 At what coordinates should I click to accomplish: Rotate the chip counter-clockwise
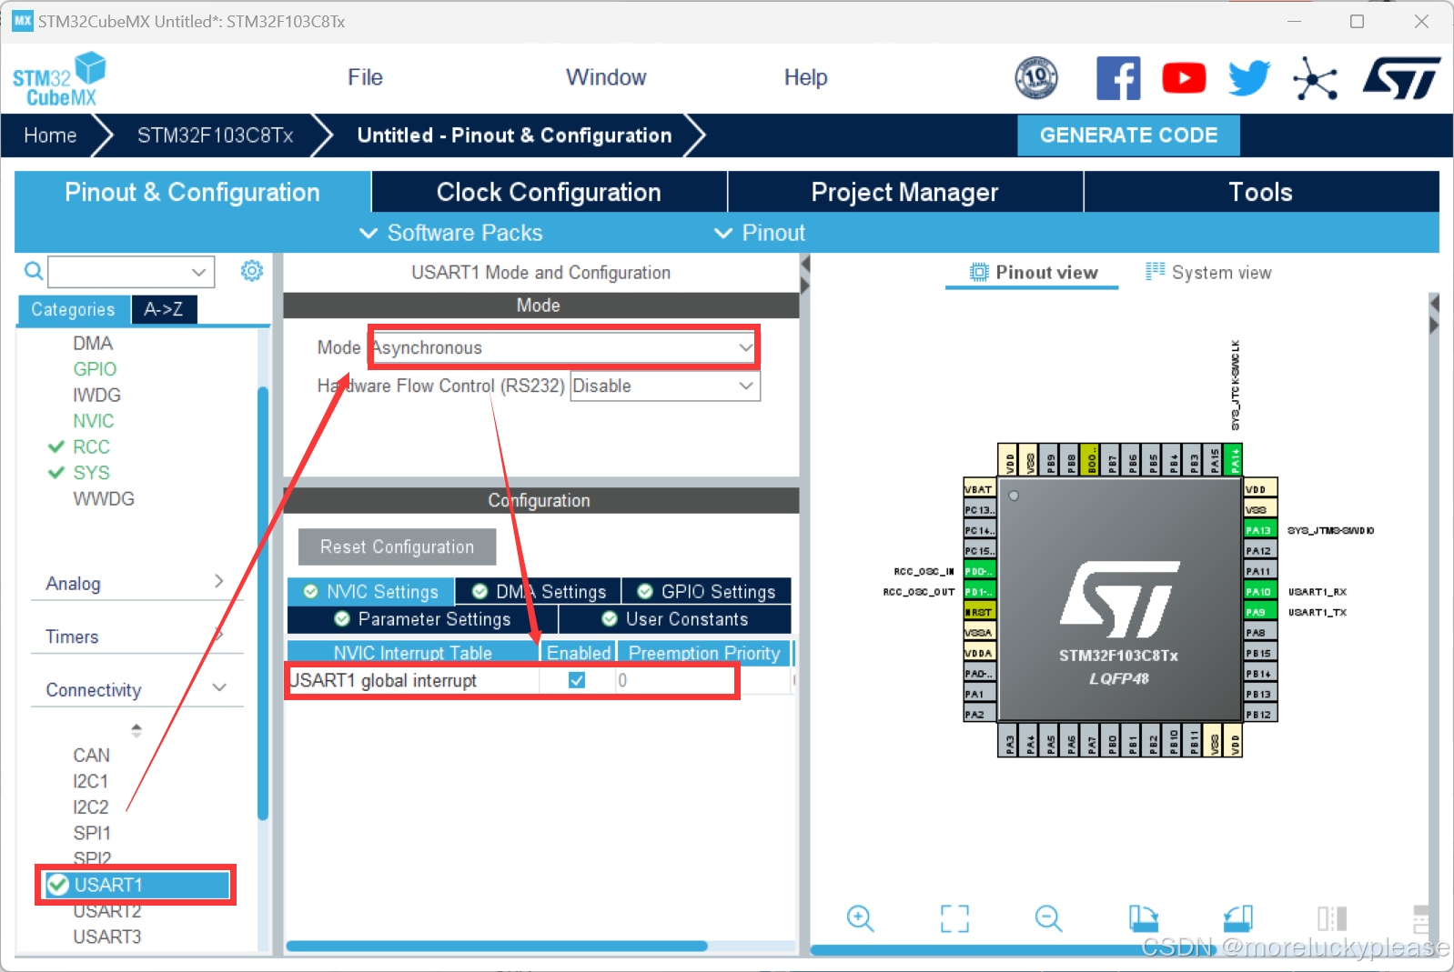(x=1238, y=918)
